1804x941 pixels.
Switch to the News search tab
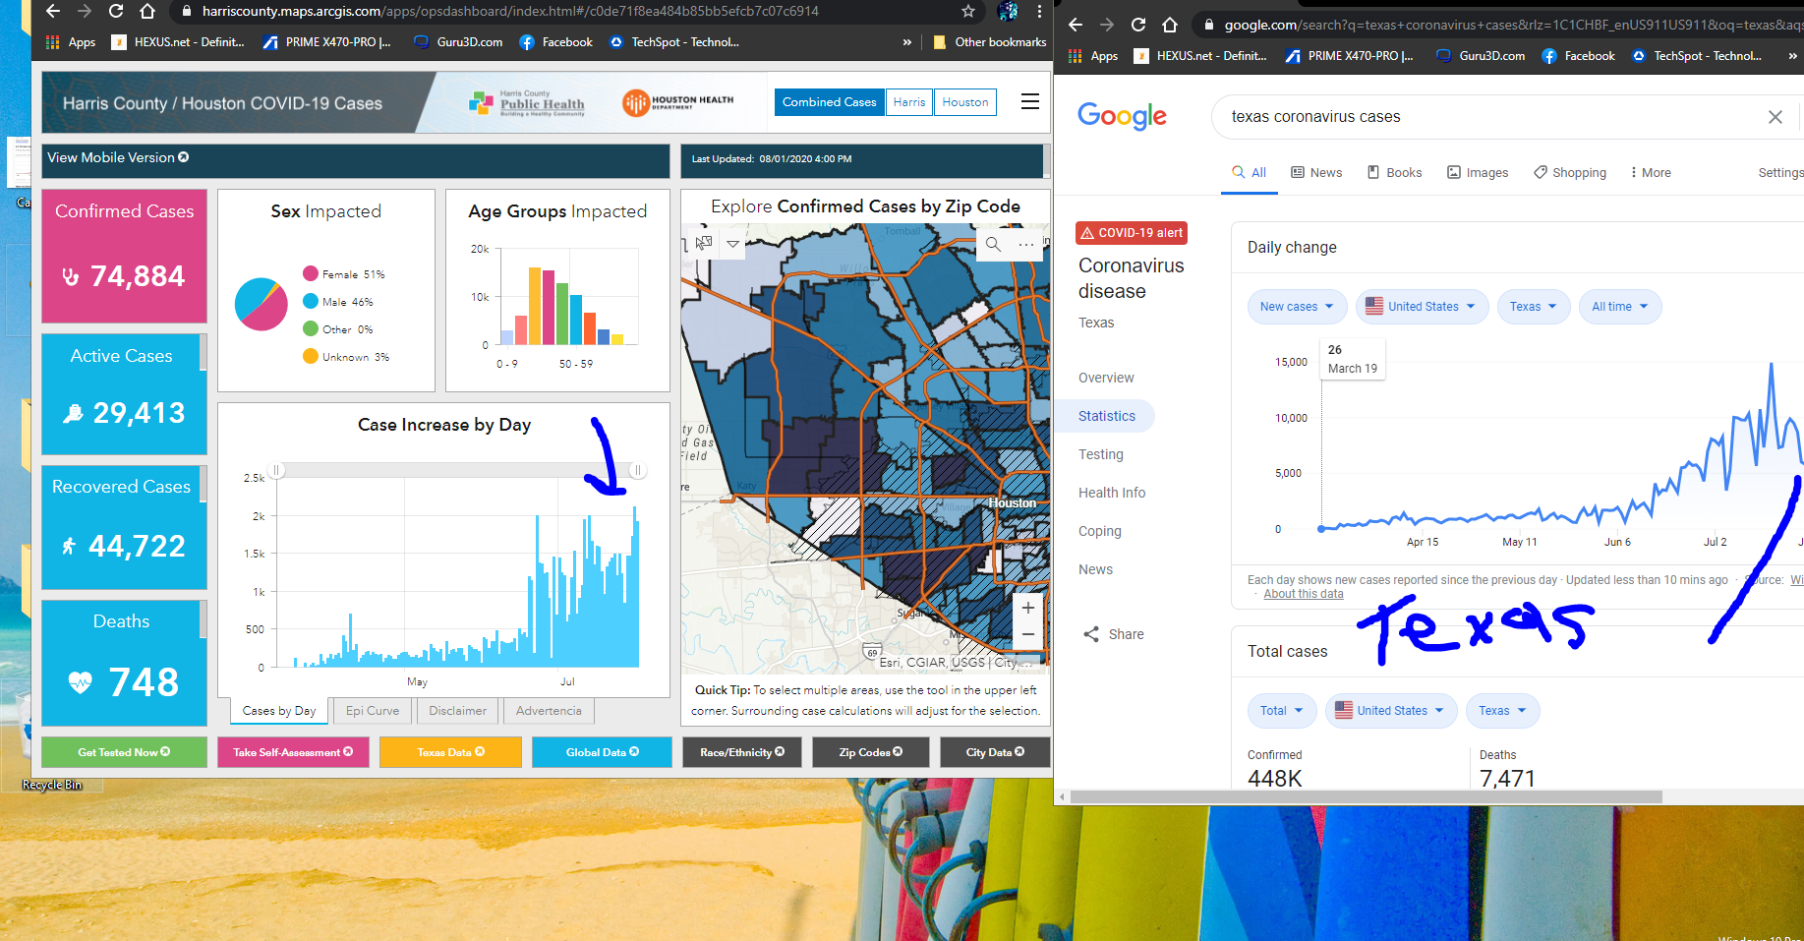pos(1316,173)
